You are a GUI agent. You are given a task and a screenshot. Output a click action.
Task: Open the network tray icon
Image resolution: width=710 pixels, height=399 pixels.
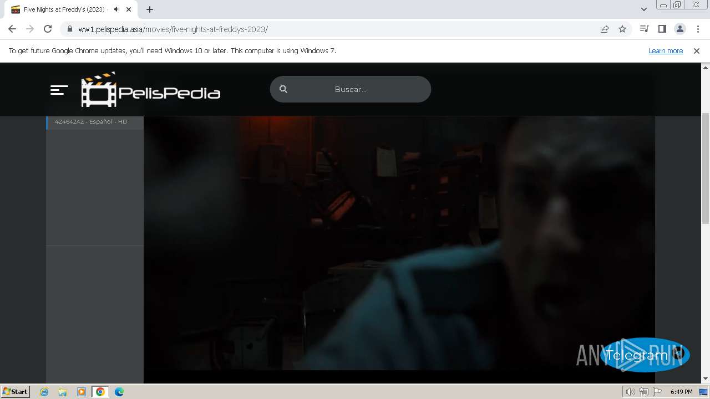644,392
